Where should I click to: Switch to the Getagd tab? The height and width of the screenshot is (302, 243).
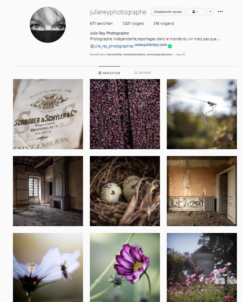click(142, 73)
